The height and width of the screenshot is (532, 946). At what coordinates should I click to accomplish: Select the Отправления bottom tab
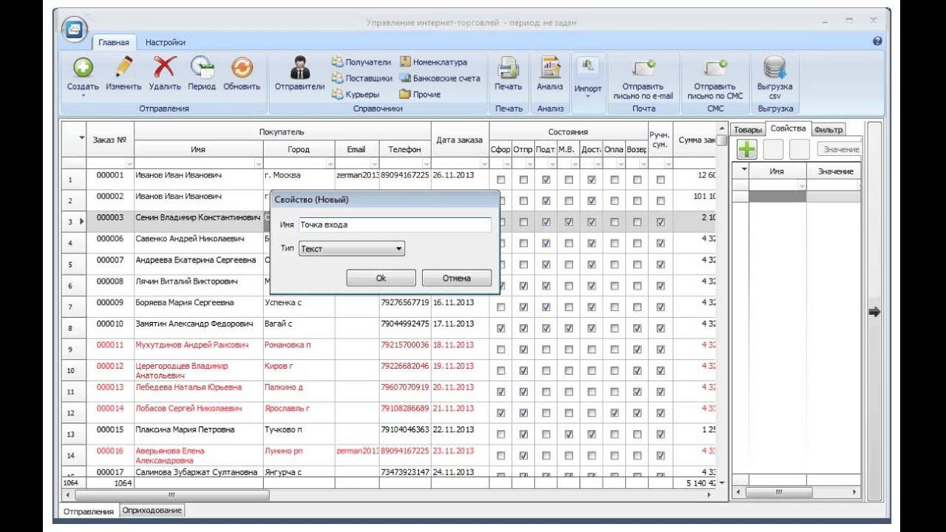point(89,511)
